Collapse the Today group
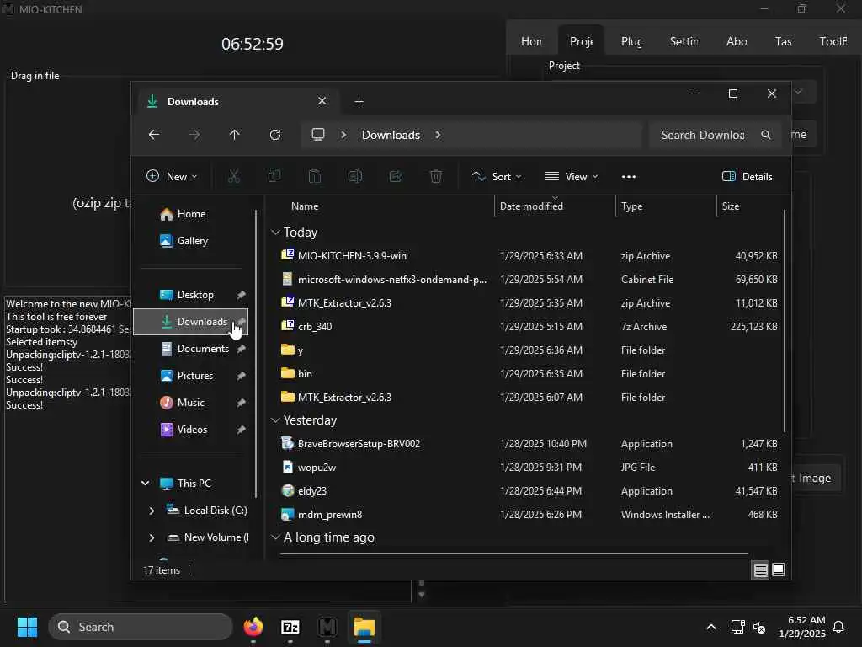 (x=275, y=233)
